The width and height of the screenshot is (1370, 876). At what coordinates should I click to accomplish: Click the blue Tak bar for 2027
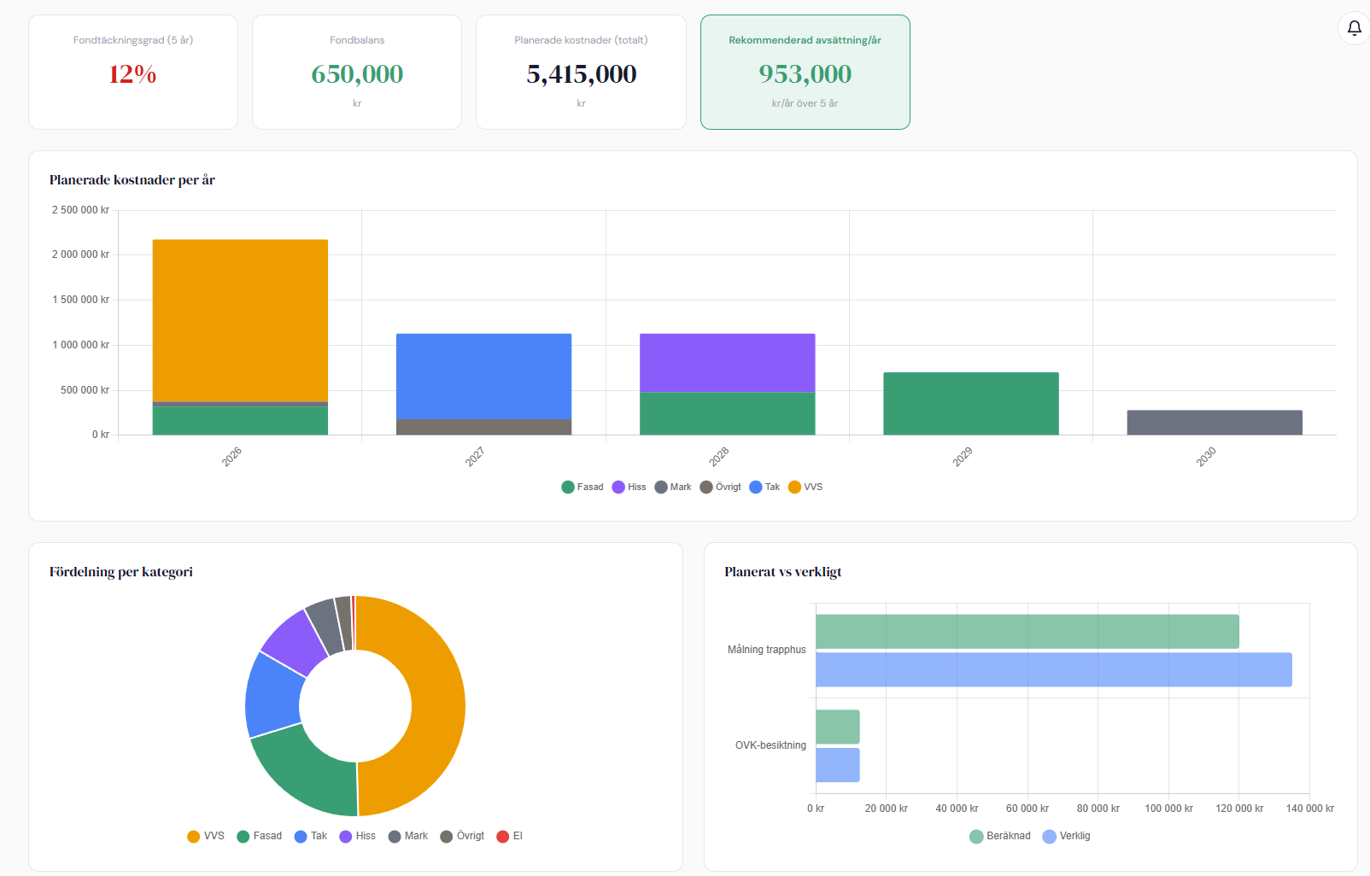point(483,376)
